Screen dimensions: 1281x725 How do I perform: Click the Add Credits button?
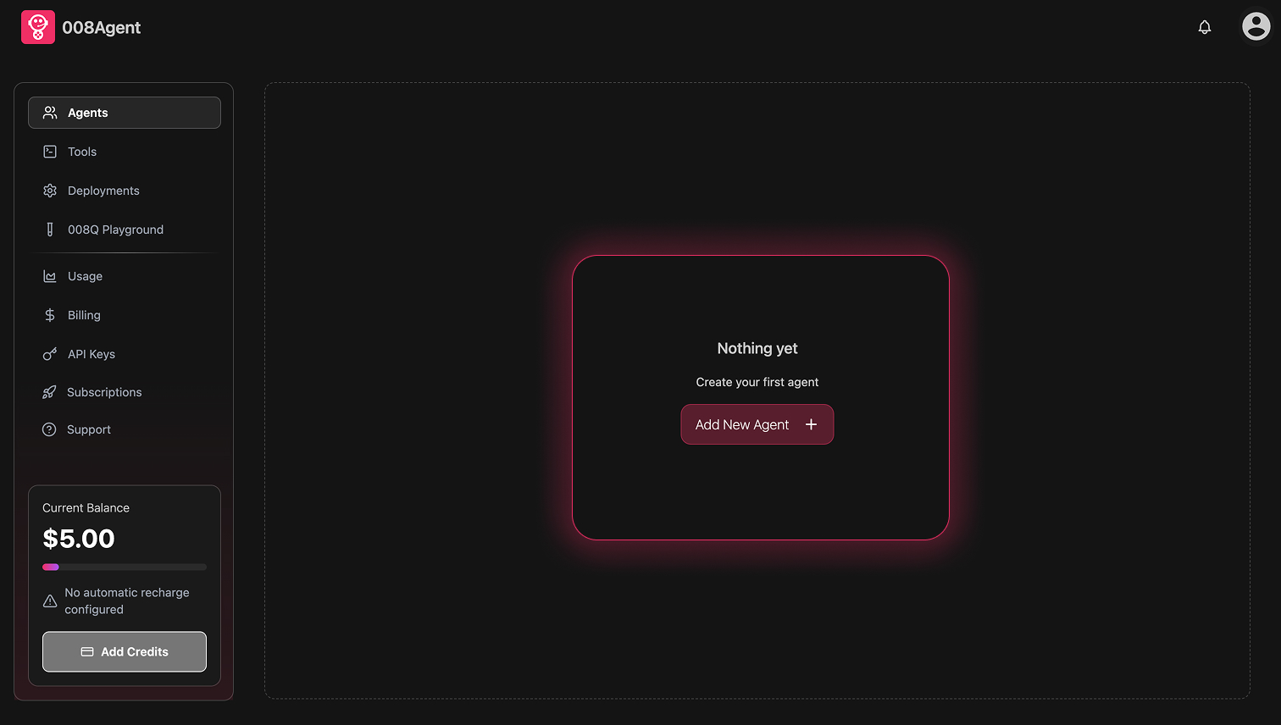point(125,651)
